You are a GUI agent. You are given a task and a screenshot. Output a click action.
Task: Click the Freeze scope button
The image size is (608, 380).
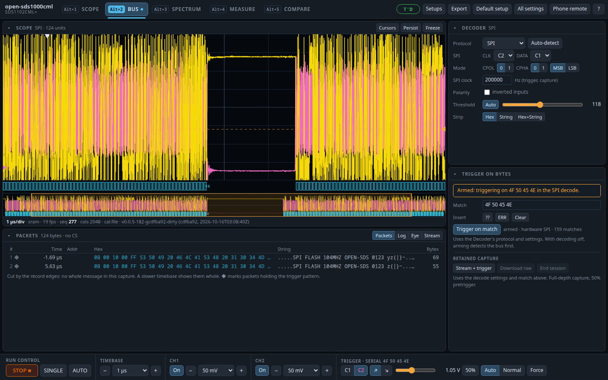(433, 28)
